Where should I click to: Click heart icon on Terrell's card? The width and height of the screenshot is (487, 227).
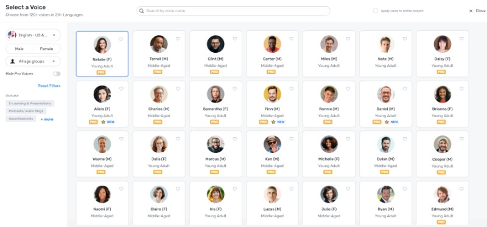pyautogui.click(x=178, y=39)
